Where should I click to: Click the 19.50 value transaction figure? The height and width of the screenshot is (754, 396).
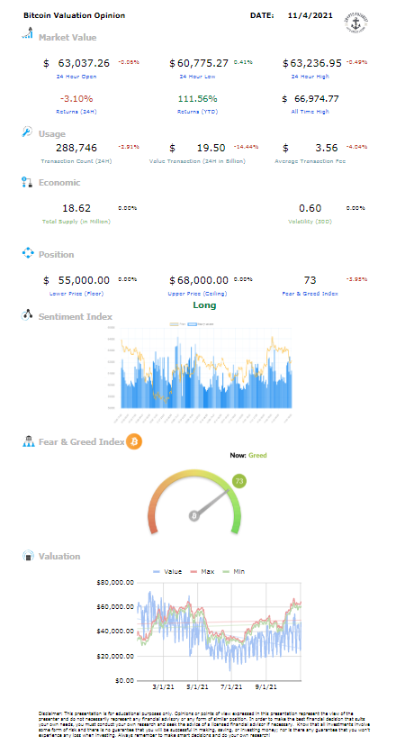tap(211, 148)
